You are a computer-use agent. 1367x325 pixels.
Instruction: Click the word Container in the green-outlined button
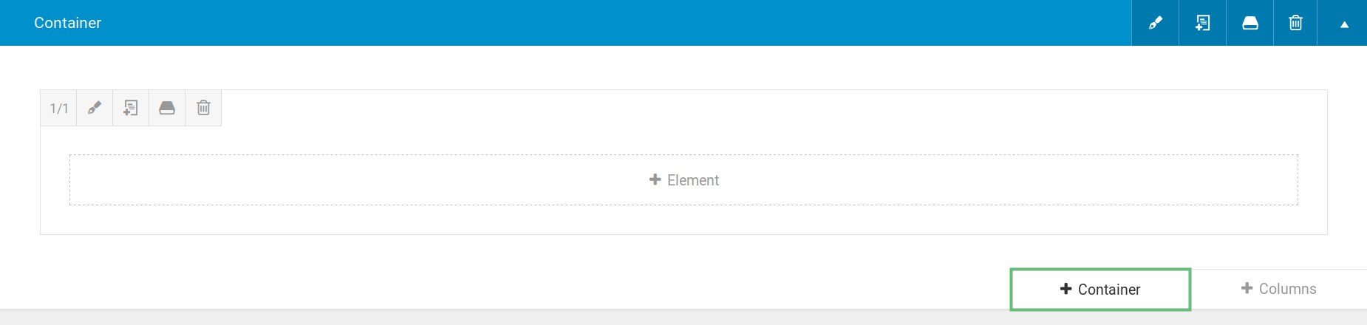point(1109,290)
